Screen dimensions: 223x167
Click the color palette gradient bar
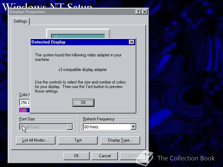pos(25,110)
